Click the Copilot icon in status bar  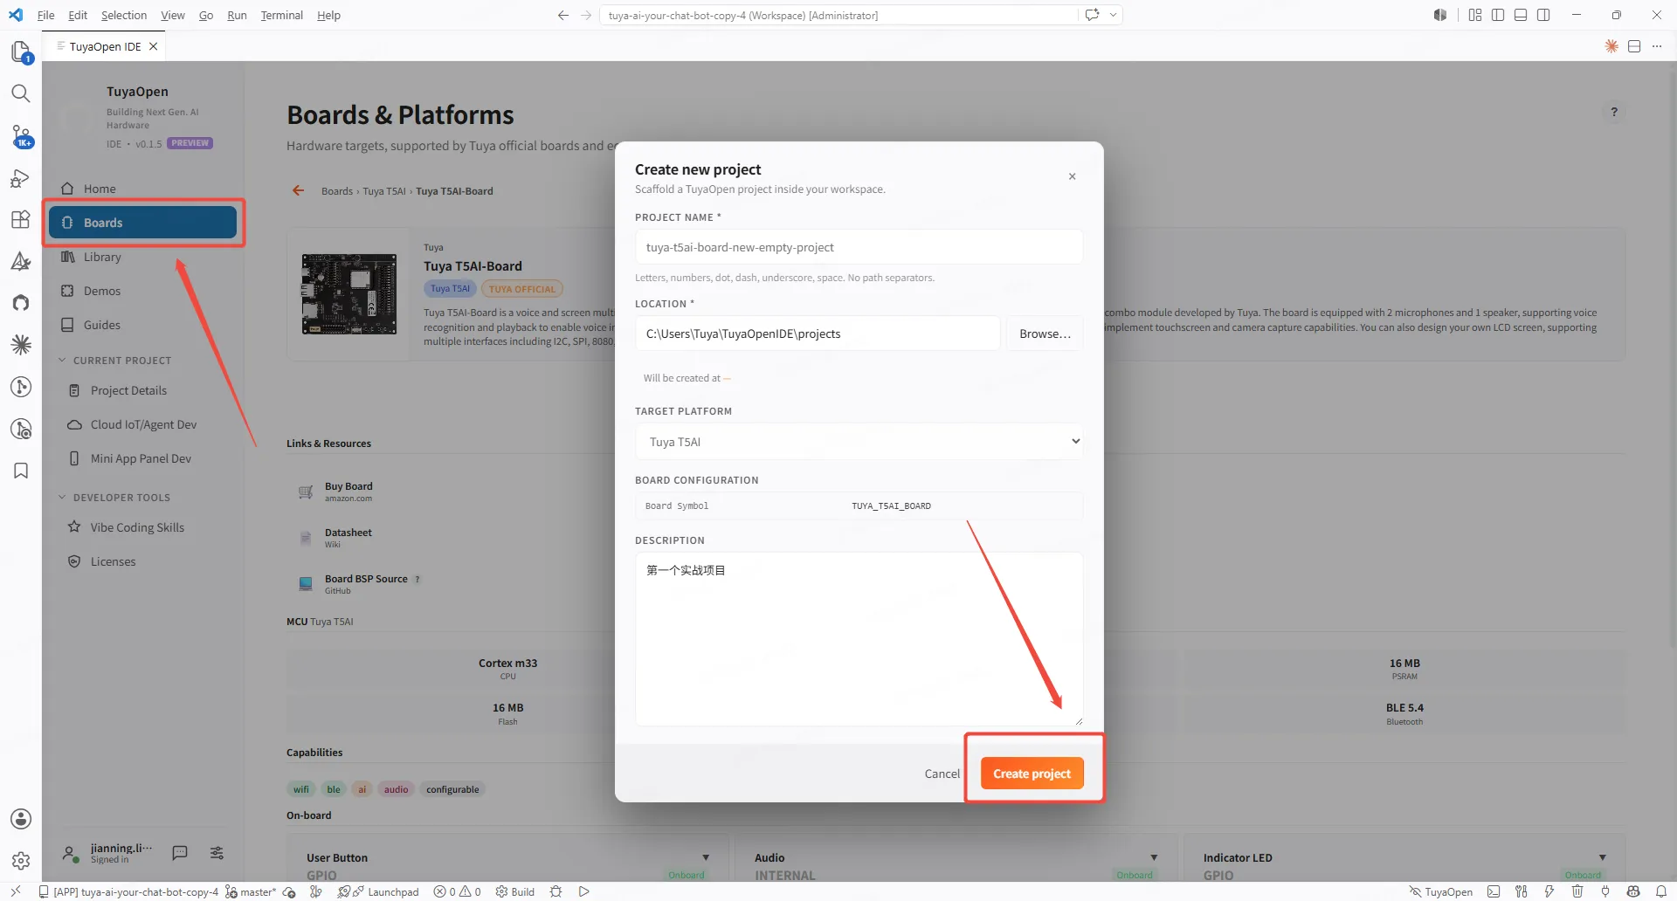pos(1633,891)
